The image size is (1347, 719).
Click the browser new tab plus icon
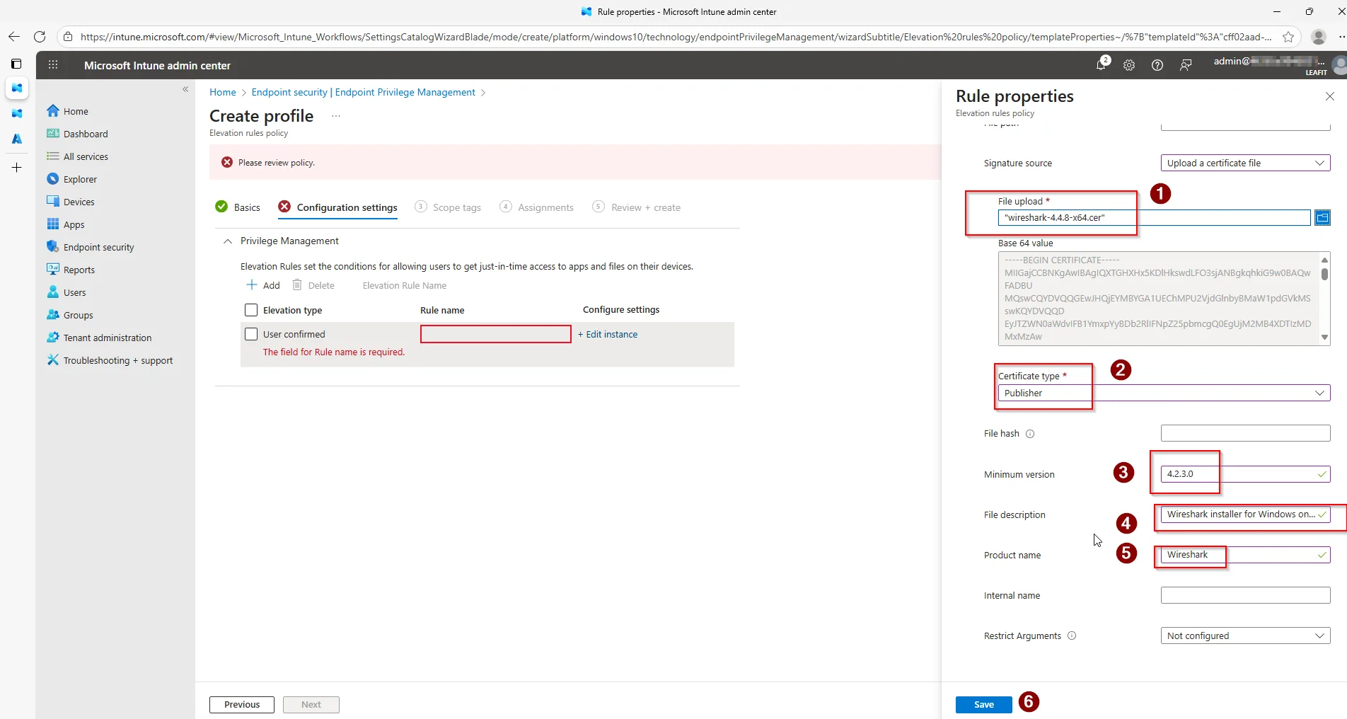(x=17, y=168)
